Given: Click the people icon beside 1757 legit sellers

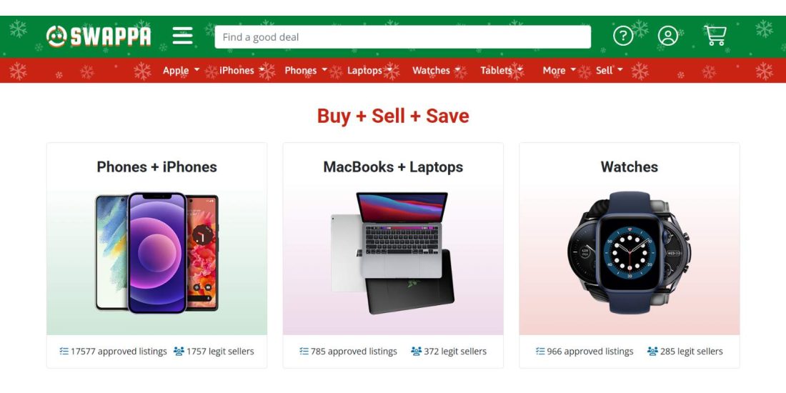Looking at the screenshot, I should coord(179,352).
